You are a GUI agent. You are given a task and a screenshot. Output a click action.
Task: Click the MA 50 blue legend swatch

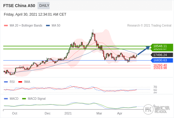coord(48,26)
